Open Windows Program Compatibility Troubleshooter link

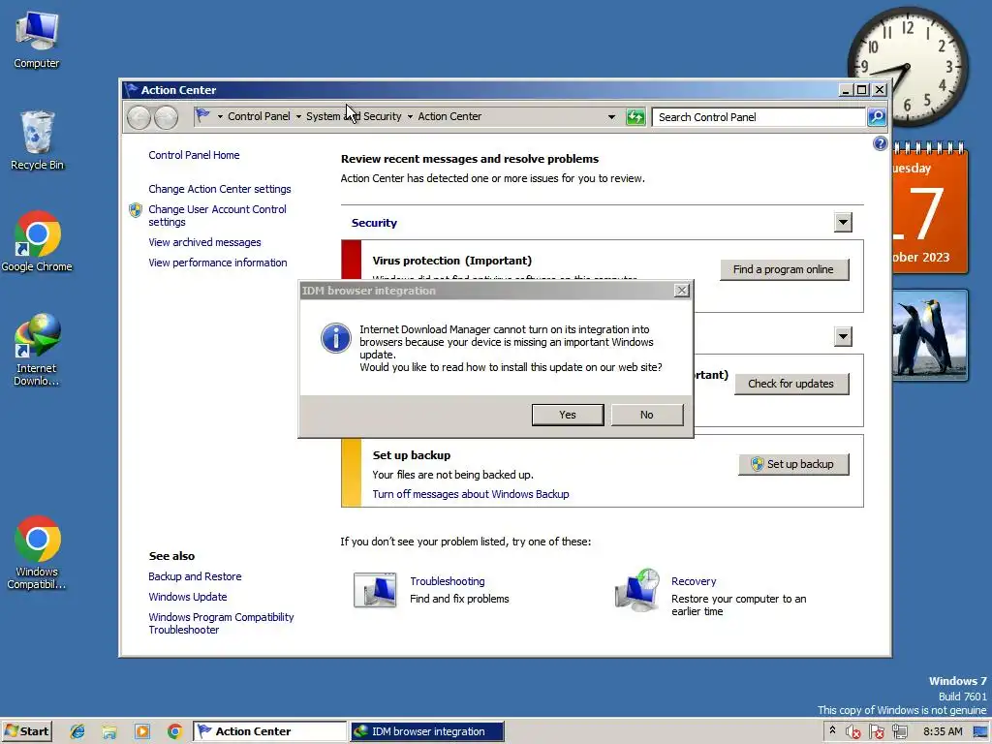[221, 623]
